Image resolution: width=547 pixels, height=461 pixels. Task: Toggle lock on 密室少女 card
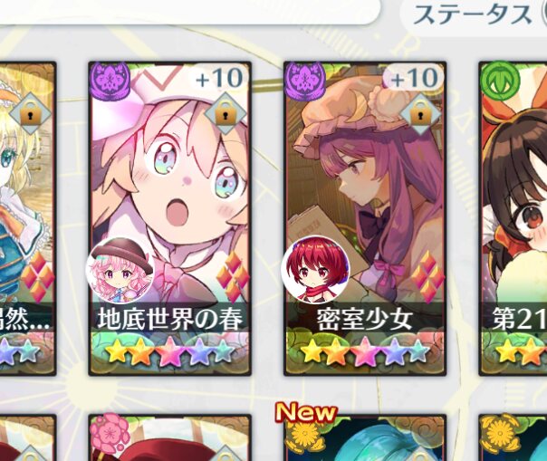(x=420, y=114)
